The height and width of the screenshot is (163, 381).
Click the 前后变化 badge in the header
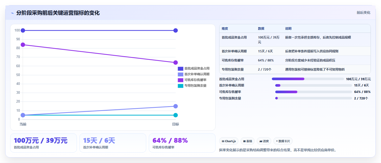click(364, 13)
